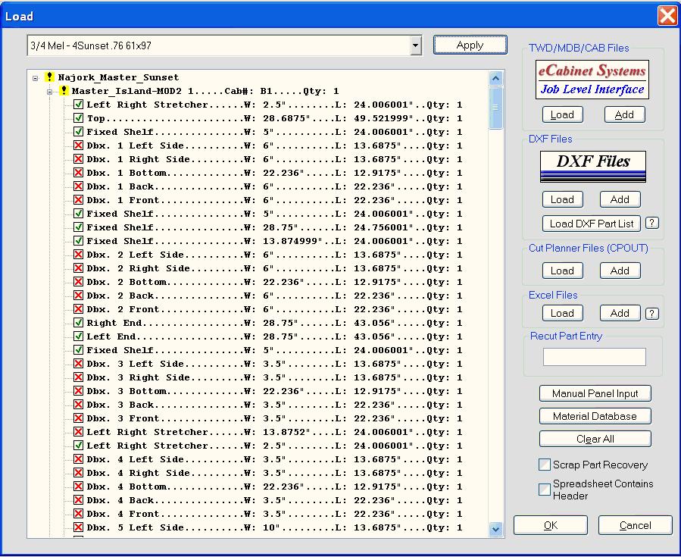Close the Load dialog window
The height and width of the screenshot is (557, 681).
[667, 15]
